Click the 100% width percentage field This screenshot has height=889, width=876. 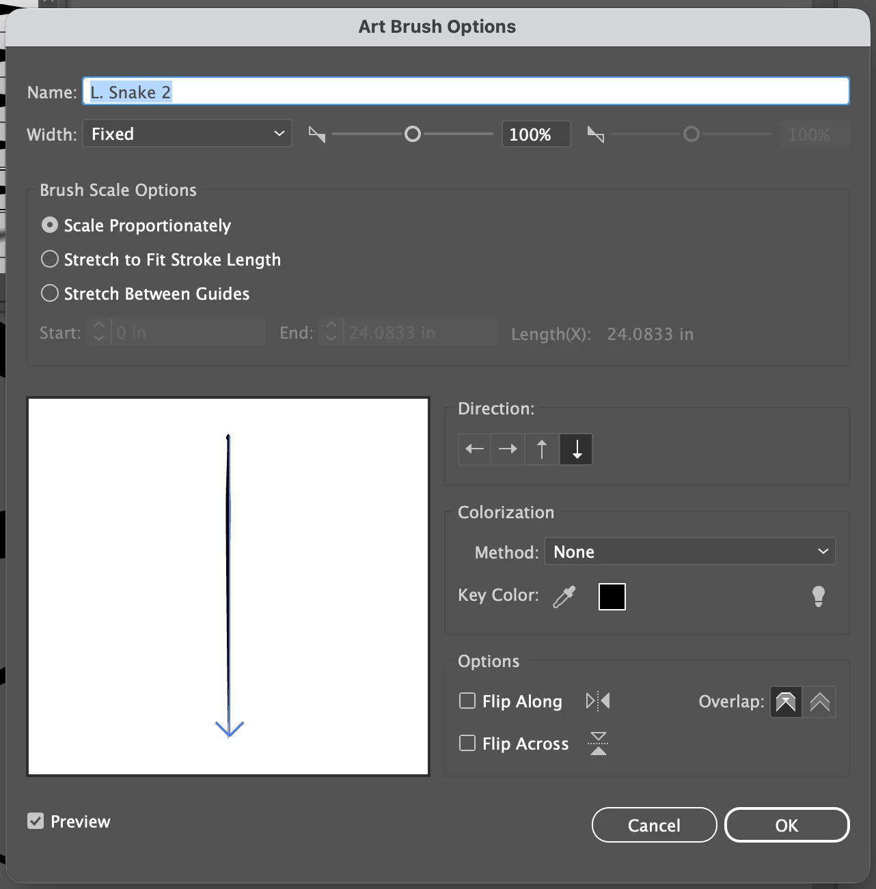pyautogui.click(x=536, y=135)
